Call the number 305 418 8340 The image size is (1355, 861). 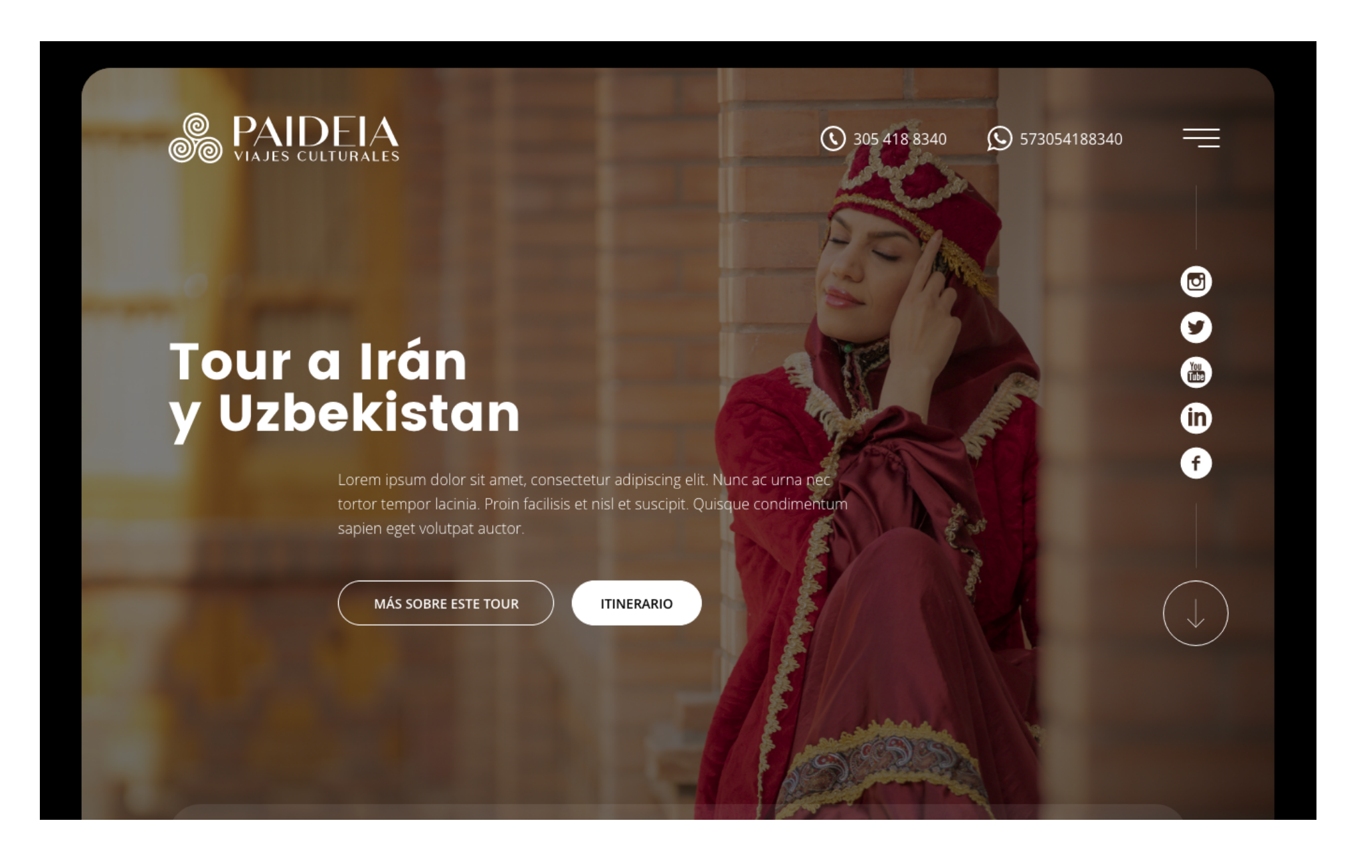[x=899, y=139]
